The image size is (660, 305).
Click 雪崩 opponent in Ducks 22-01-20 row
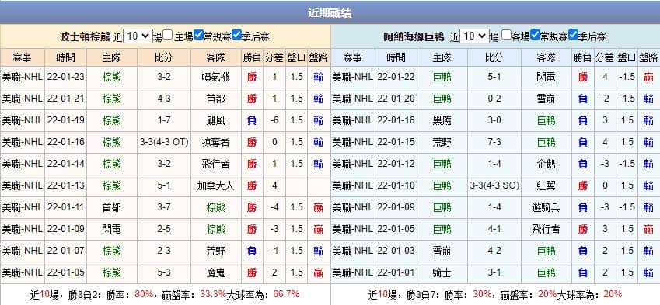546,99
